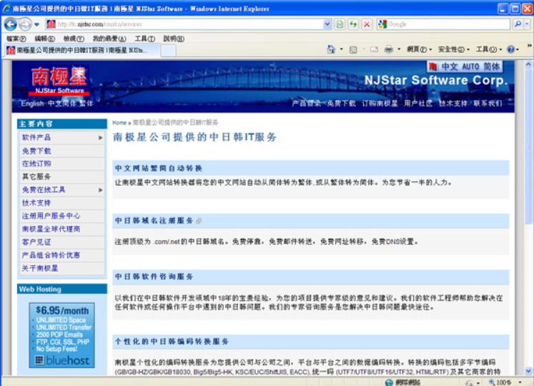Open a new blank tab

pos(168,51)
